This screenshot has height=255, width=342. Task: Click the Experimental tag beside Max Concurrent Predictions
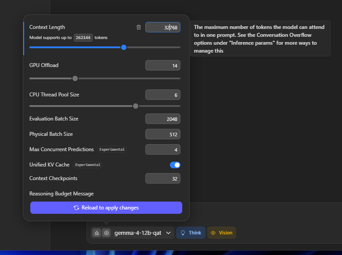(x=112, y=149)
